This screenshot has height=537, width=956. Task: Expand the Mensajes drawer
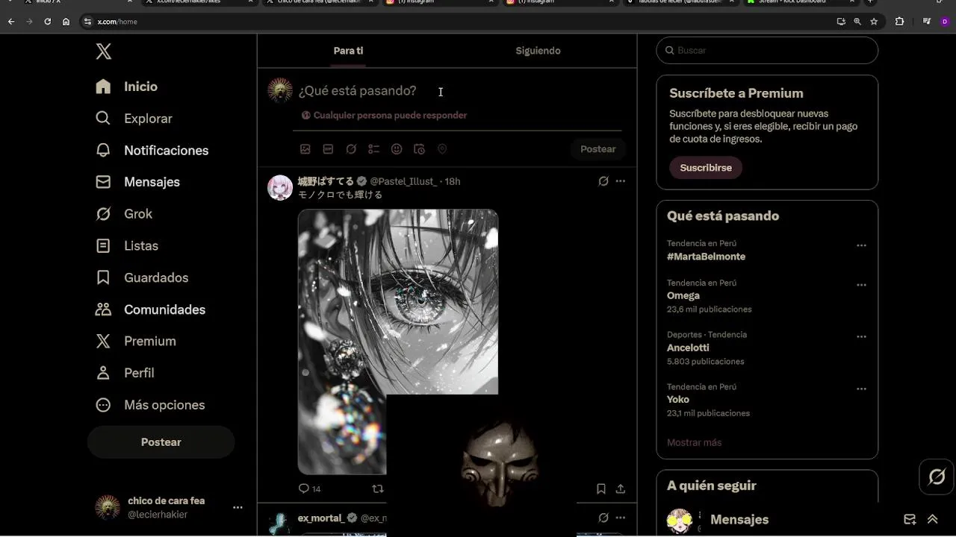(x=932, y=520)
